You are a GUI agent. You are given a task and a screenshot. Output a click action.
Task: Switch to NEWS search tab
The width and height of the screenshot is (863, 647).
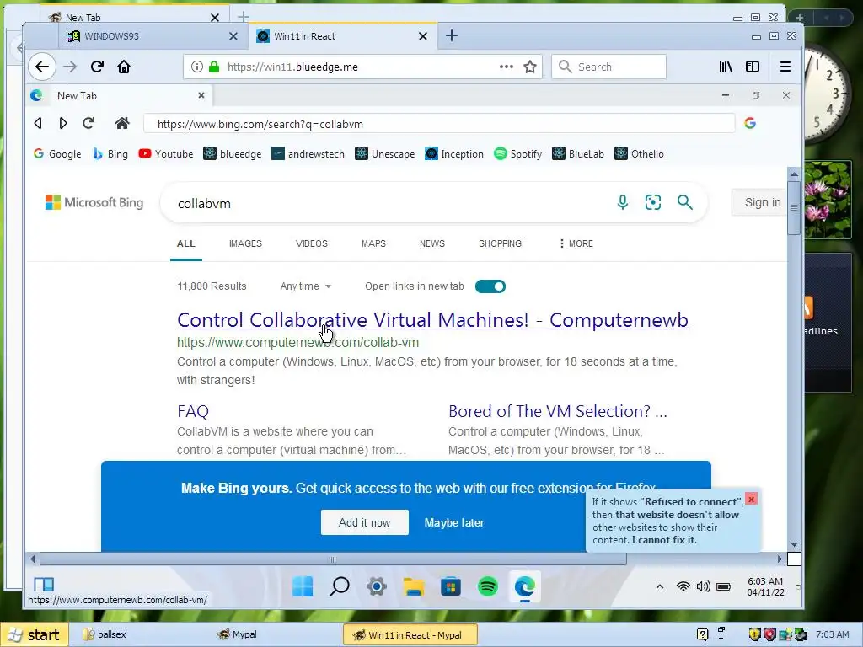point(432,243)
